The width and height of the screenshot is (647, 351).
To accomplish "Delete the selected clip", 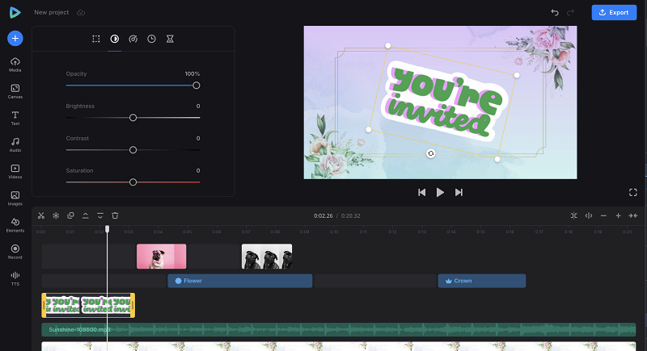I will [115, 215].
